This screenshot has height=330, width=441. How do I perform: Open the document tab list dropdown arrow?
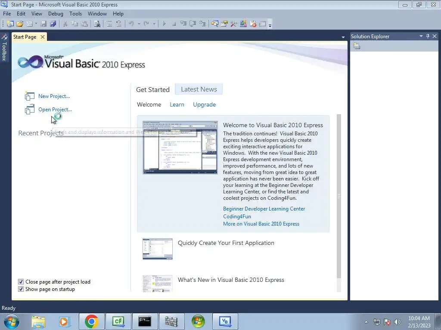click(343, 37)
